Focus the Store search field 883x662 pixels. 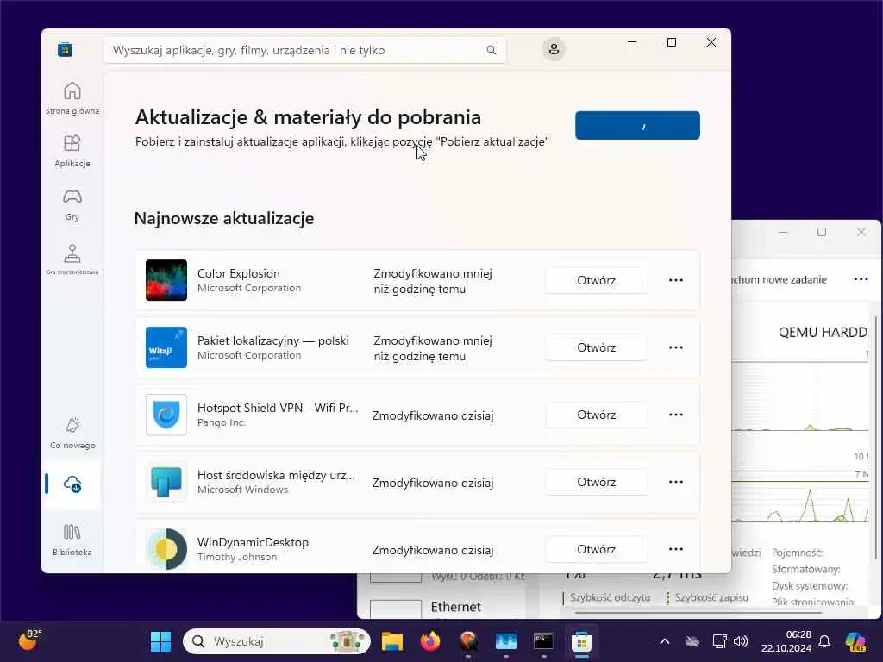pos(304,50)
